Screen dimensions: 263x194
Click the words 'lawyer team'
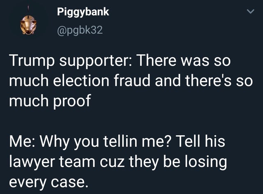coord(52,162)
